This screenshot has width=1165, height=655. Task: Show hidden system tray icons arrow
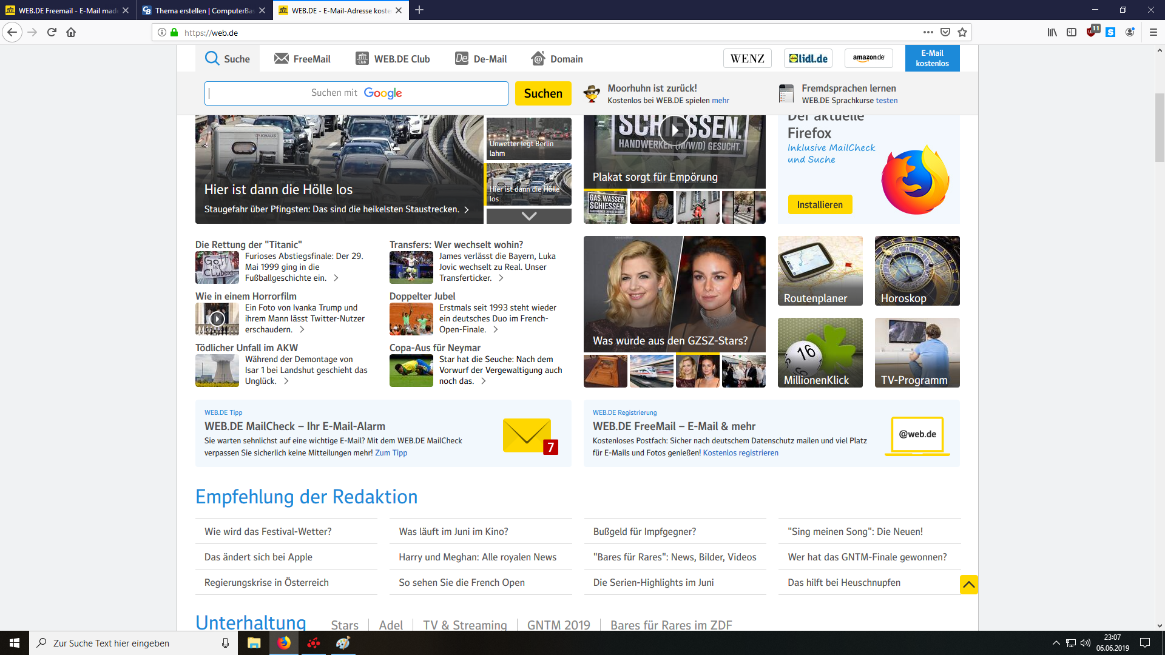[1056, 643]
